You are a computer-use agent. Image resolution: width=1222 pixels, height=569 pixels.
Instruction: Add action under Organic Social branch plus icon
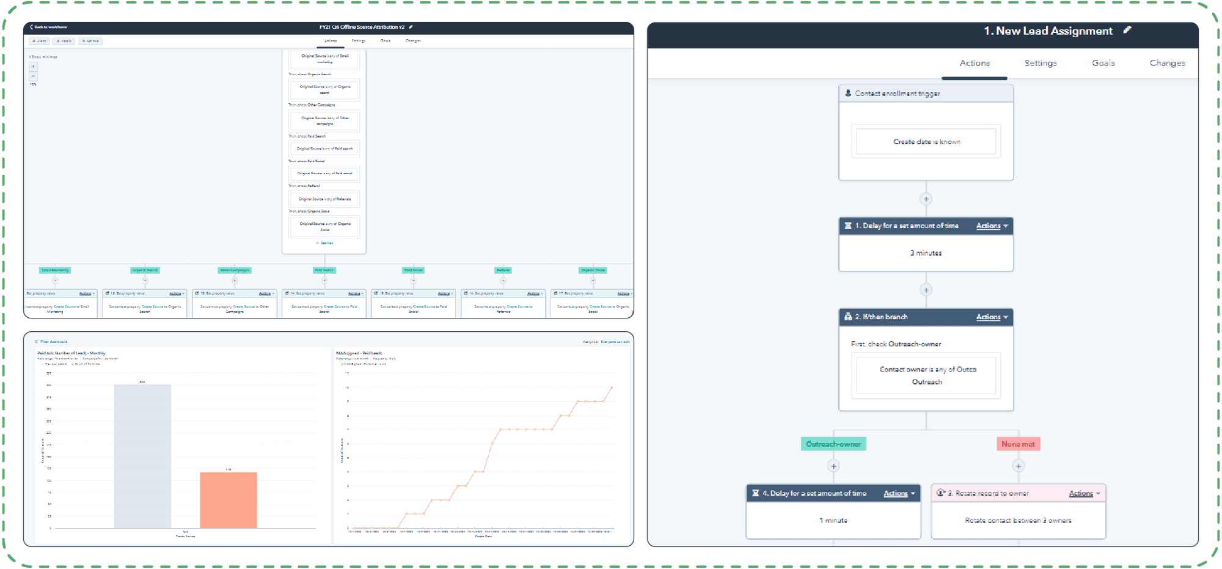(x=593, y=281)
